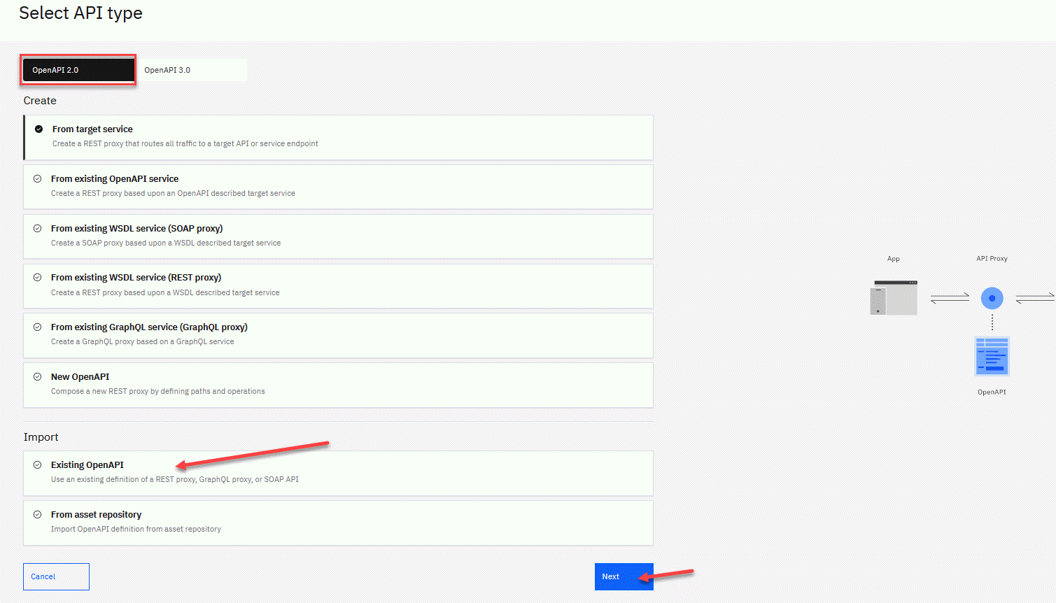The image size is (1056, 603).
Task: Click the App device illustration
Action: tap(894, 298)
